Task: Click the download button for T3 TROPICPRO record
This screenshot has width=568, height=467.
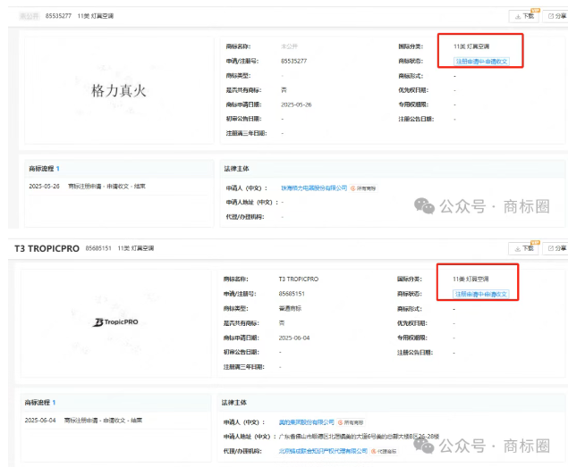Action: [x=523, y=247]
